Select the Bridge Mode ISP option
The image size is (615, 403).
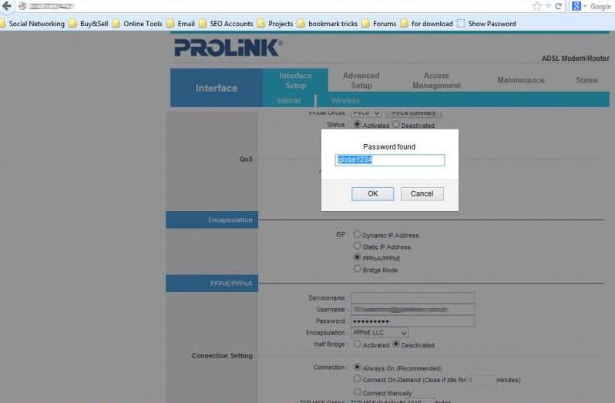click(357, 269)
